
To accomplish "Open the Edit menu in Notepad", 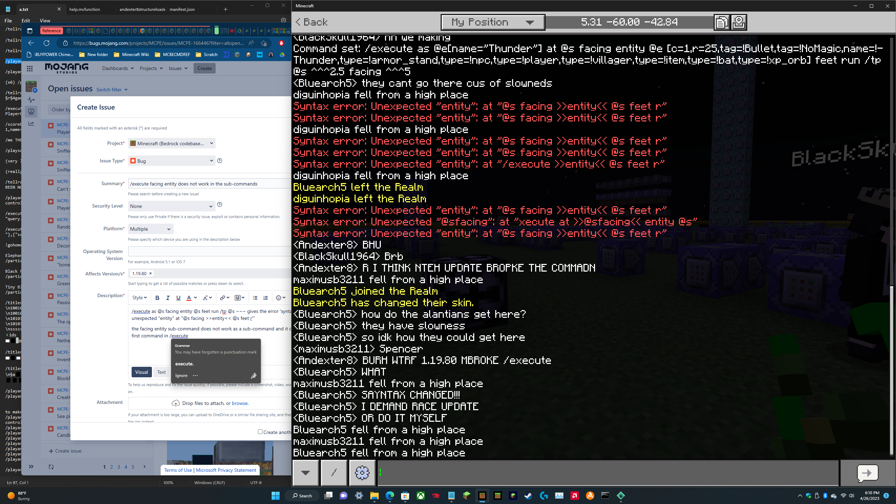I will [x=26, y=21].
